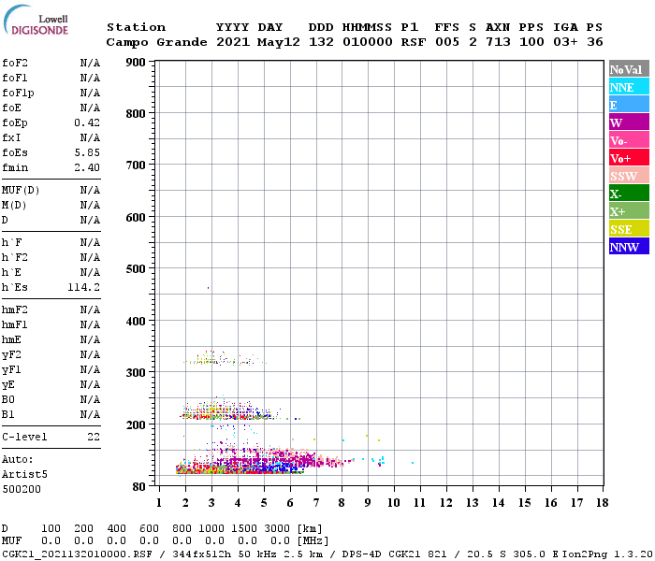Click the DPS-4D instrument label in footer

point(362,554)
